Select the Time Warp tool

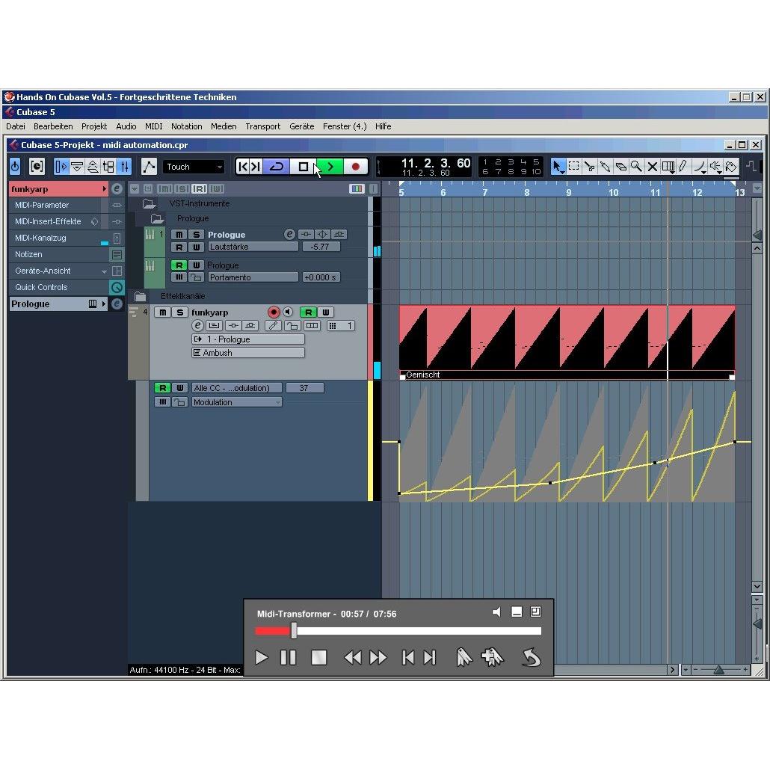pyautogui.click(x=668, y=167)
